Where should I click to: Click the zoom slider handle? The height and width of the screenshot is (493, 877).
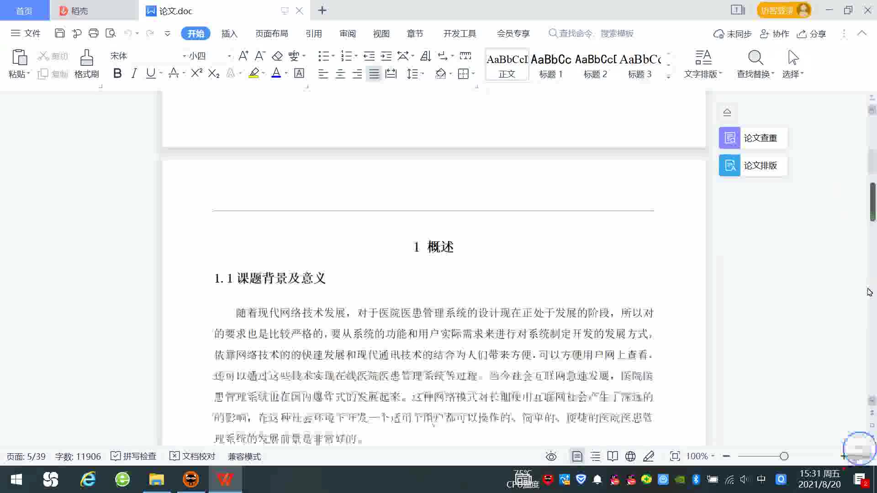(784, 456)
